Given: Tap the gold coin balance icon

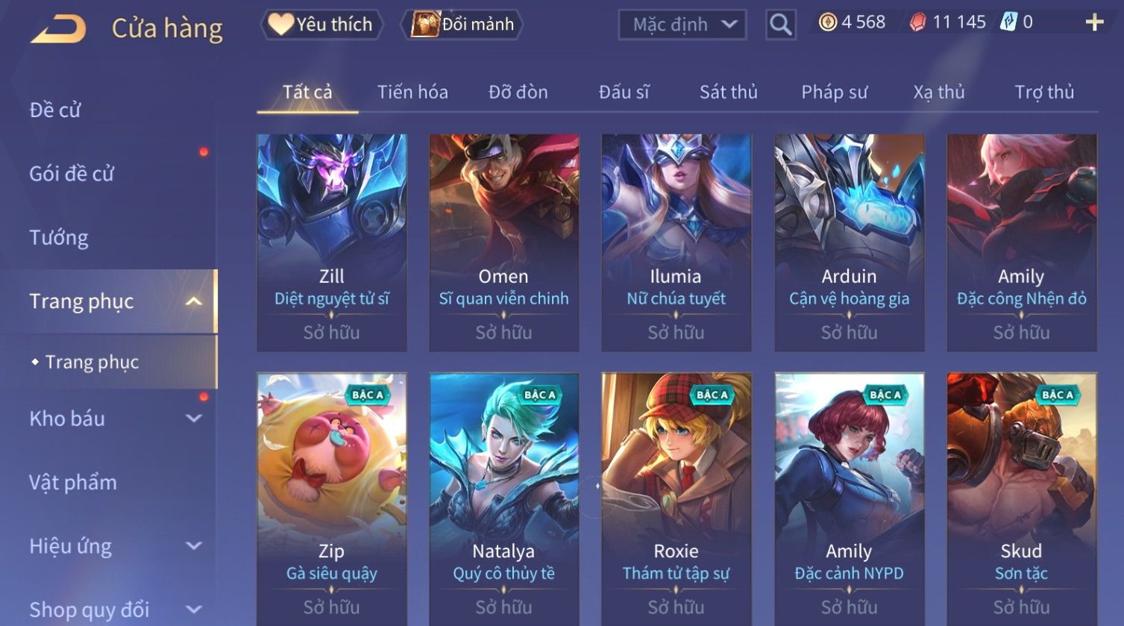Looking at the screenshot, I should pos(827,22).
